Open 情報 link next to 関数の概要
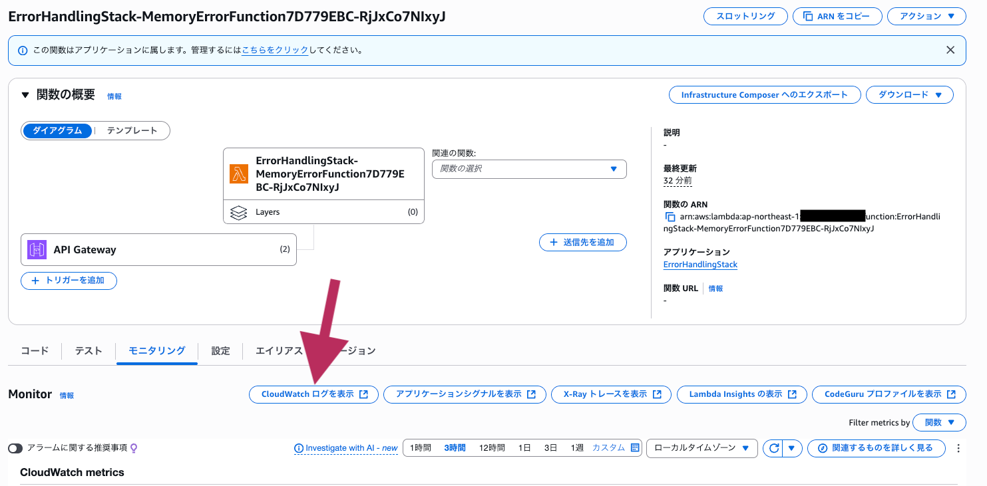The width and height of the screenshot is (987, 486). pyautogui.click(x=114, y=96)
